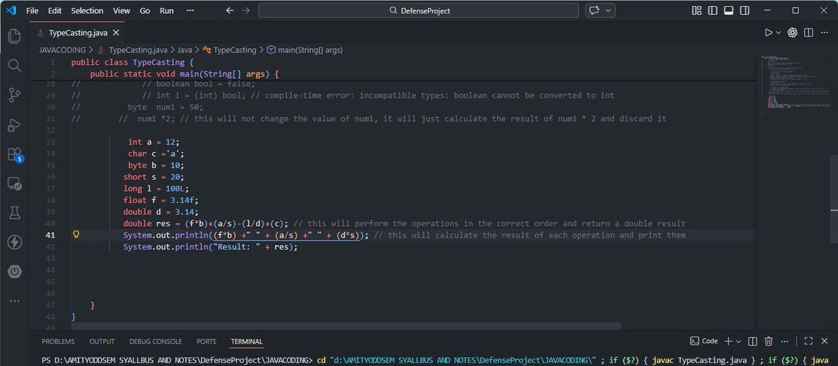Open the Copilot chat icon
Viewport: 838px width, 366px height.
[594, 10]
